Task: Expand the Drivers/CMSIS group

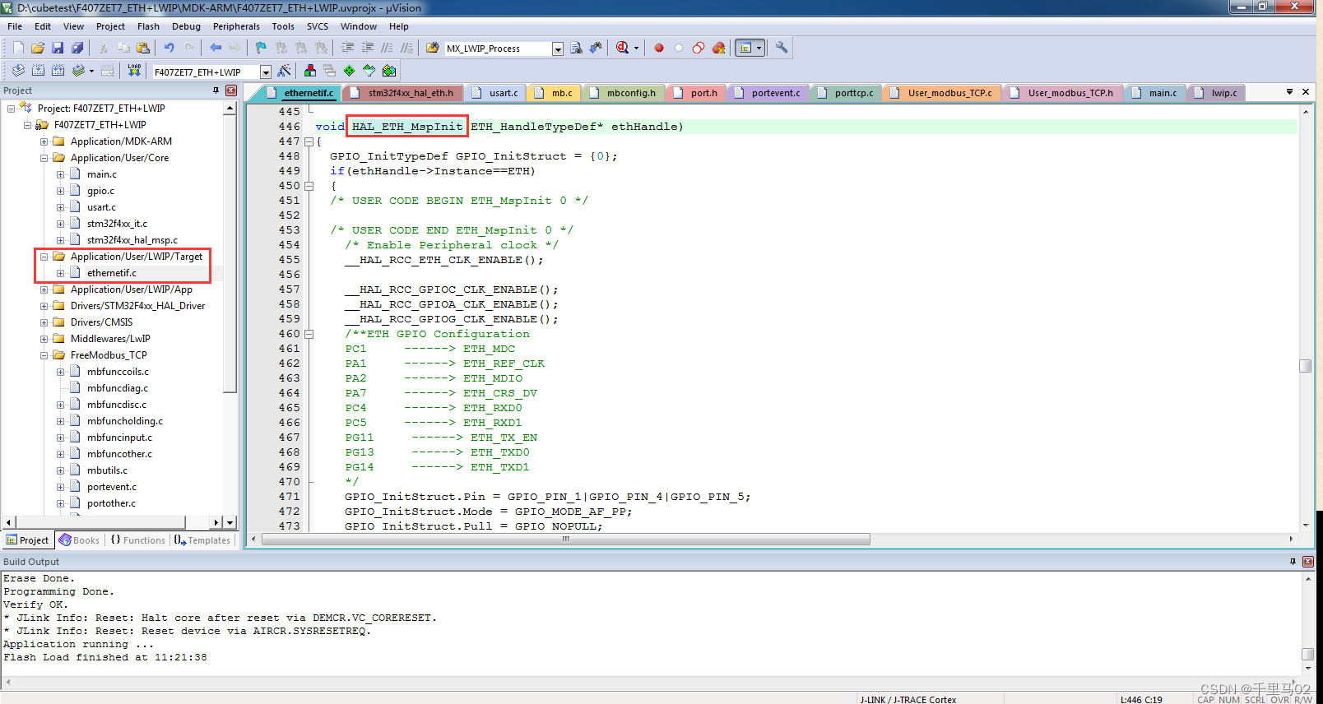Action: tap(44, 322)
